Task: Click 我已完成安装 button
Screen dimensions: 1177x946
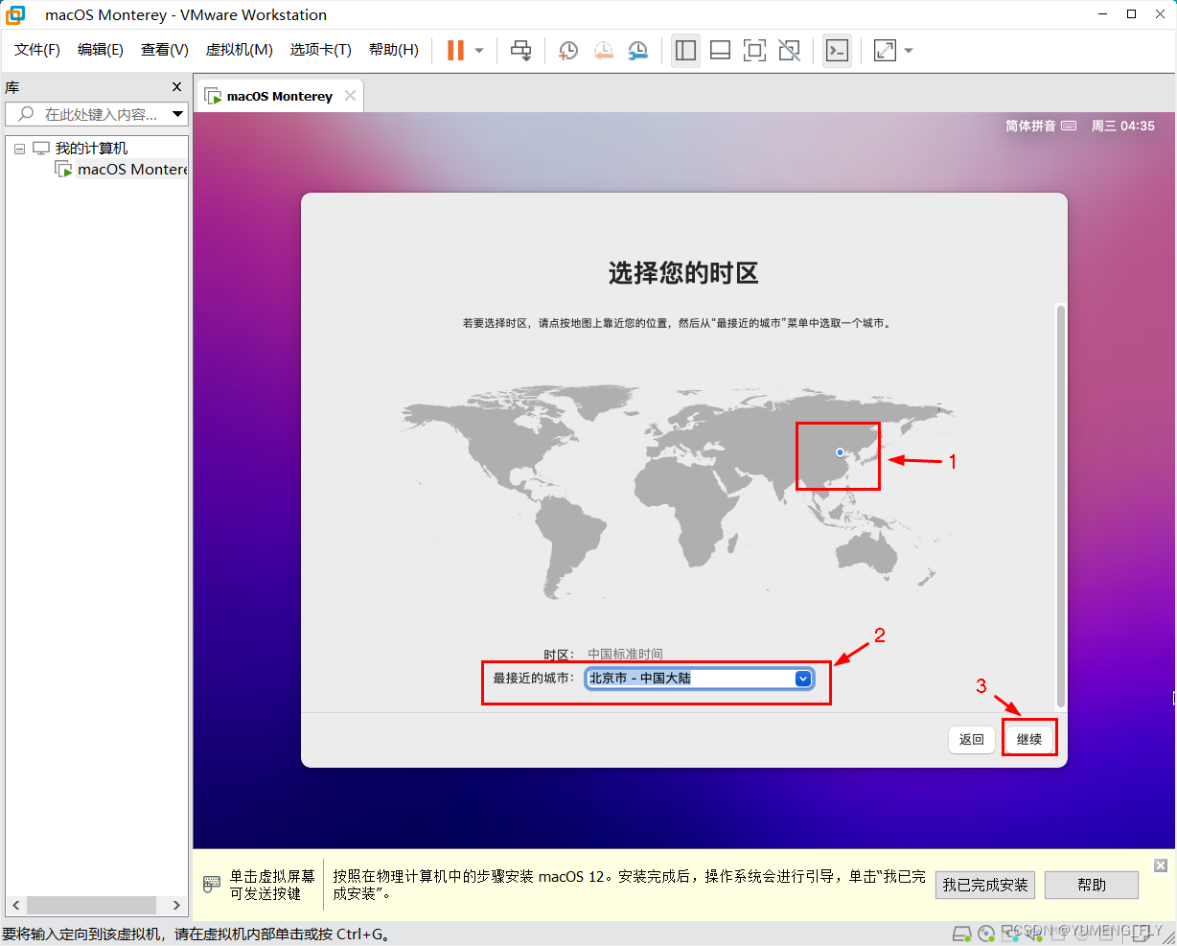Action: pos(985,885)
